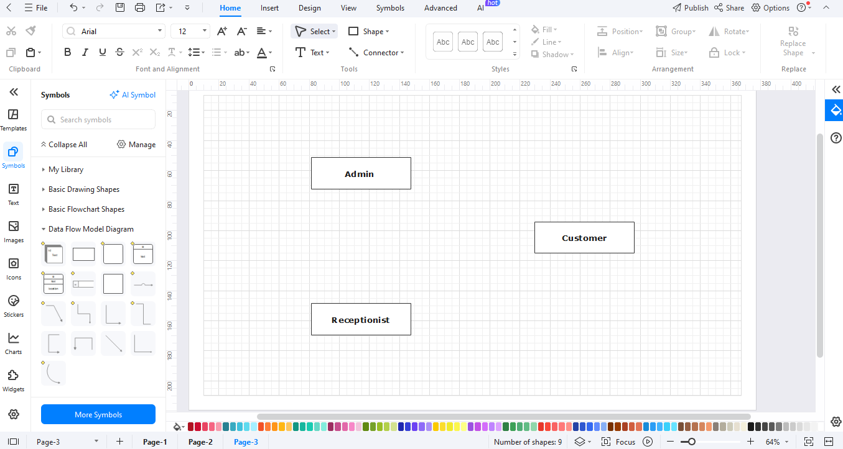Switch to the Design ribbon tab
The image size is (843, 449).
coord(309,8)
